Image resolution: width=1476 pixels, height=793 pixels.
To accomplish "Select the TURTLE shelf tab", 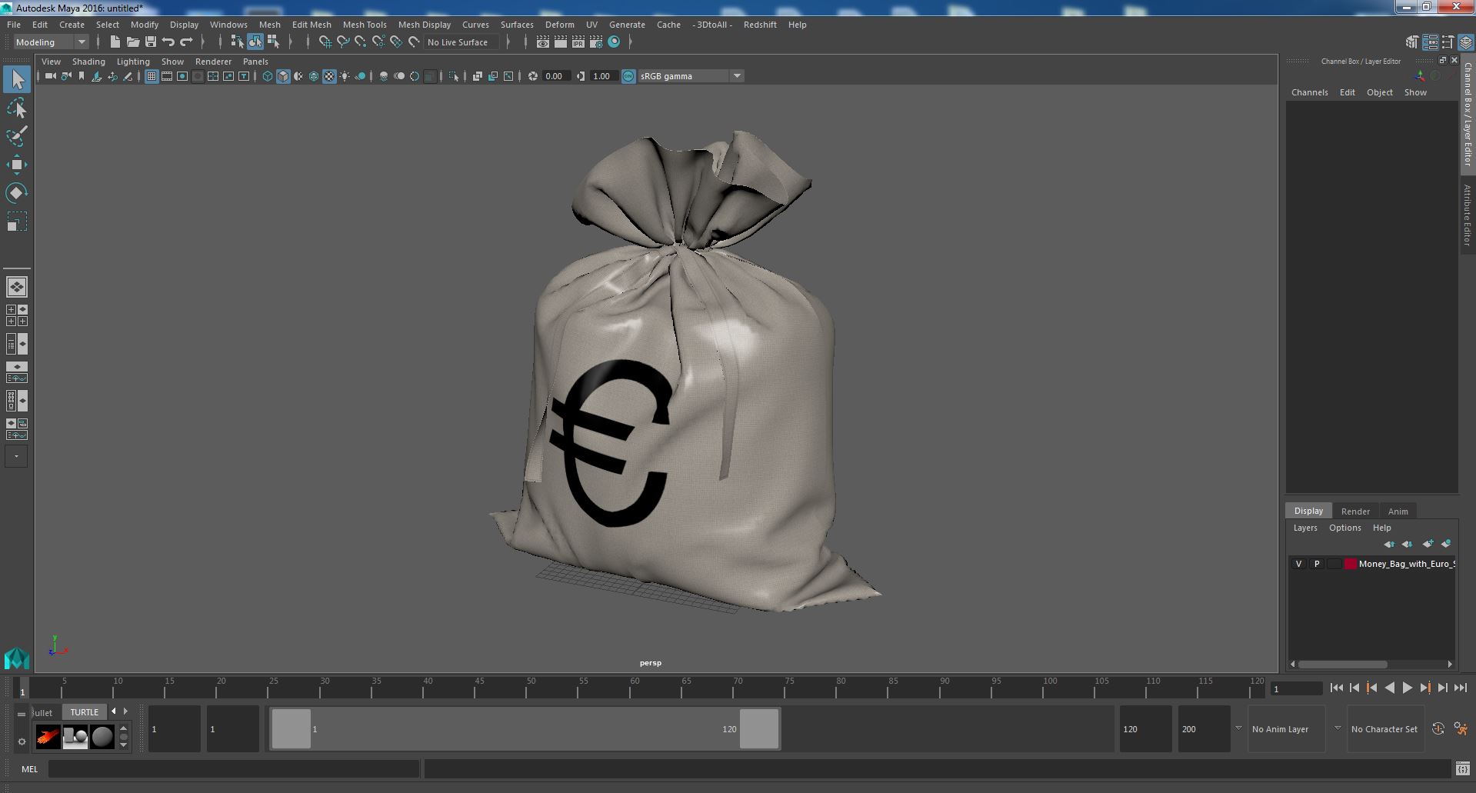I will 85,712.
